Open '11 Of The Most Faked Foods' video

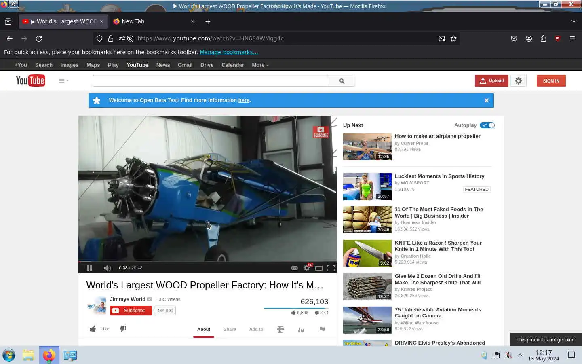tap(439, 213)
